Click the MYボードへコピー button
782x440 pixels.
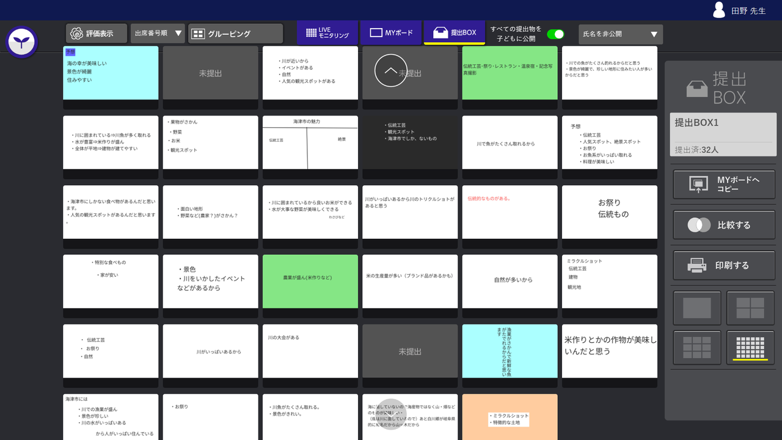coord(723,184)
